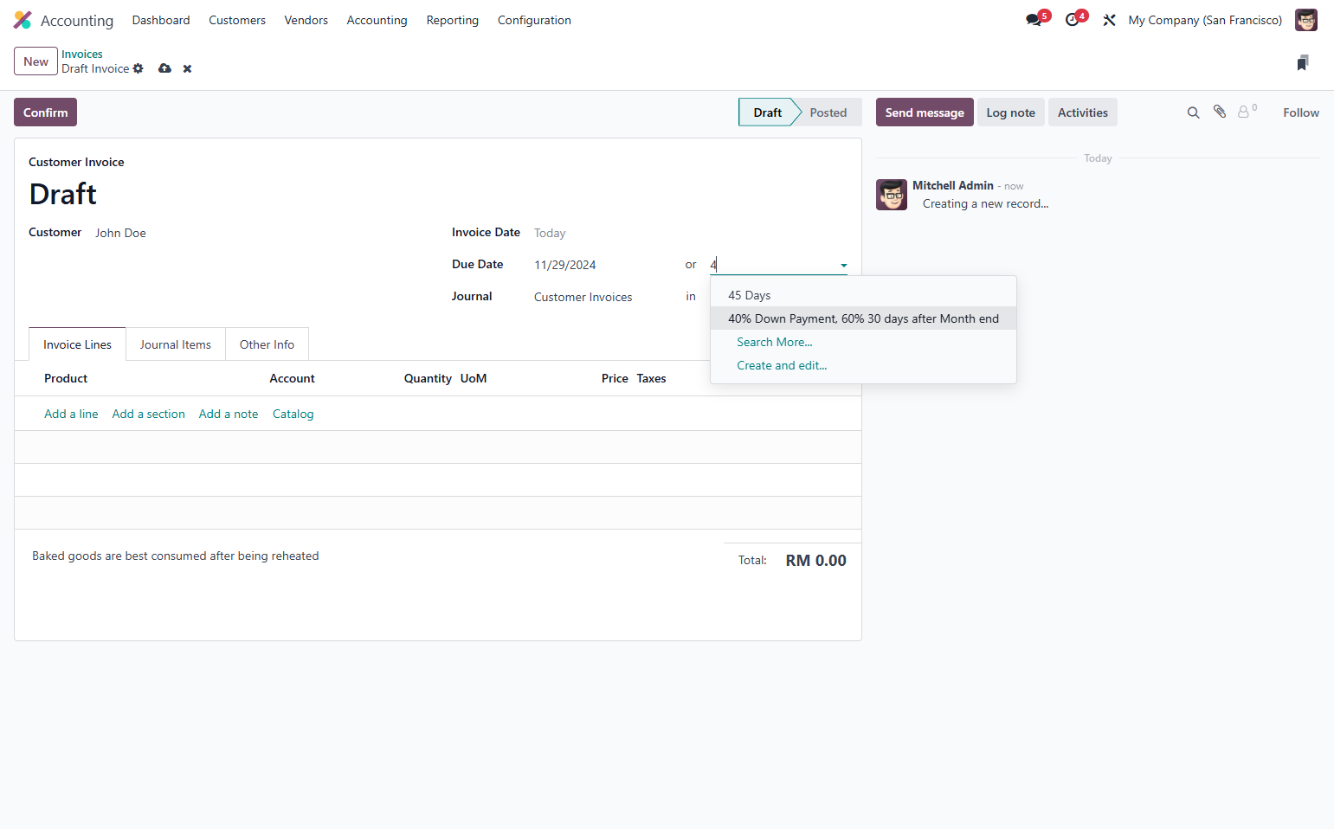The height and width of the screenshot is (829, 1334).
Task: Choose 40% Down Payment, 60% 30 days option
Action: (x=863, y=318)
